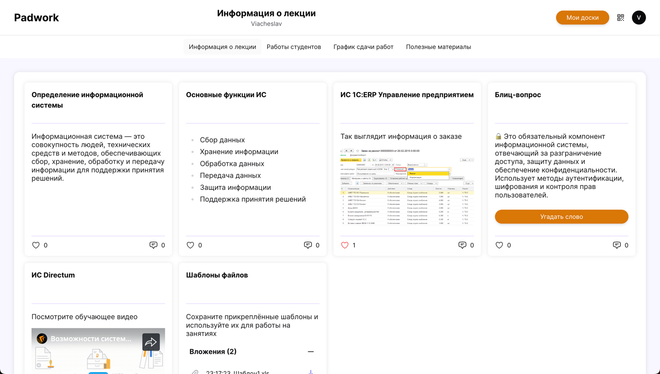The image size is (660, 374).
Task: Toggle the heart on 'Блиц-вопрос' card
Action: click(x=499, y=245)
